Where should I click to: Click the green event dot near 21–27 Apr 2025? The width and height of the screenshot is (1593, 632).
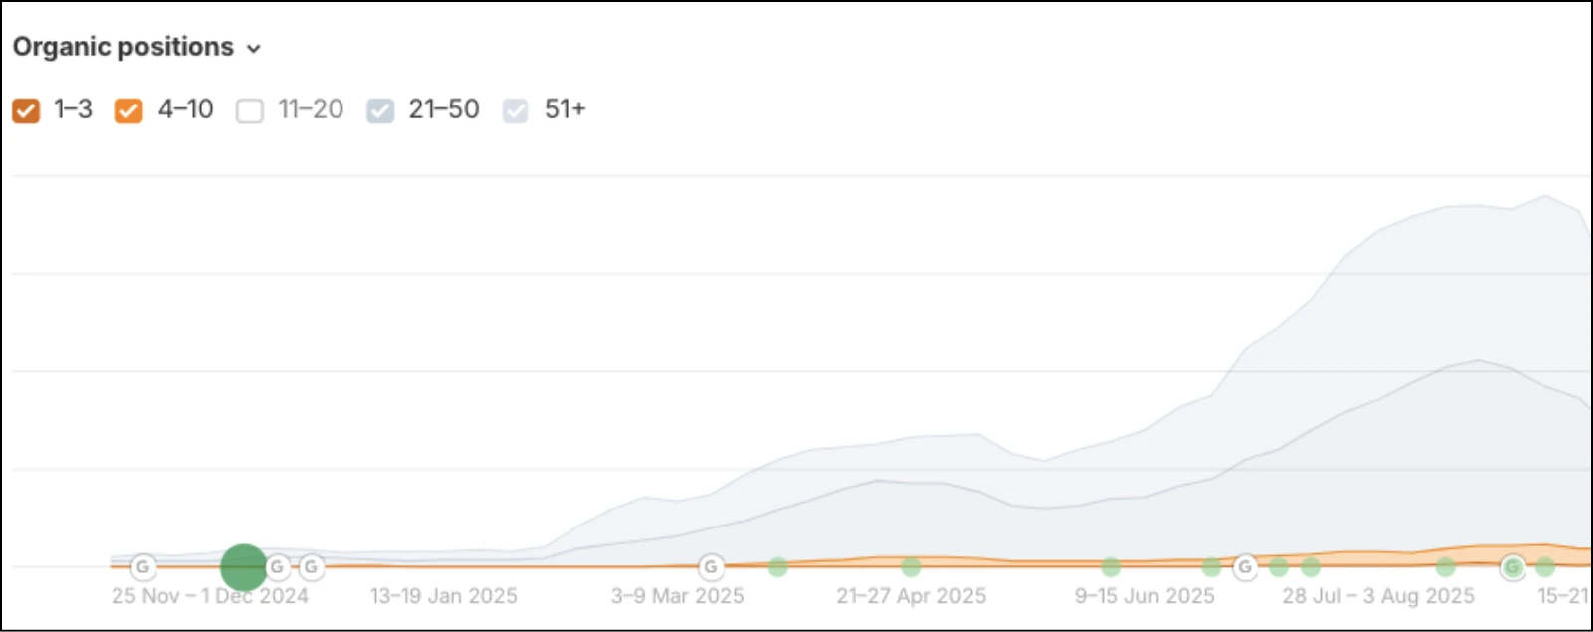pos(911,565)
